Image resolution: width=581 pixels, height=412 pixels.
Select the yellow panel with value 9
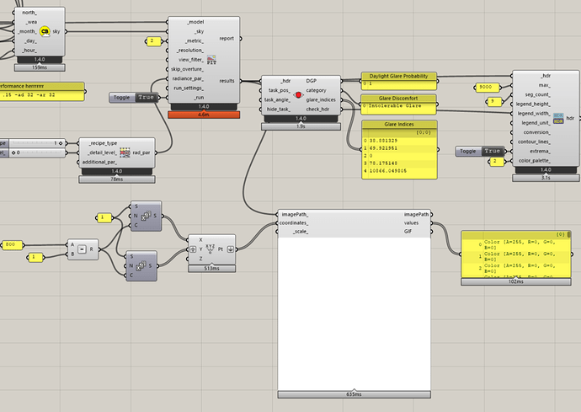click(x=494, y=101)
